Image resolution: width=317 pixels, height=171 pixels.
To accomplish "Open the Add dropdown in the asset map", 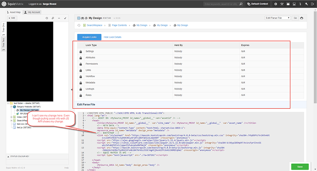I will 12,18.
